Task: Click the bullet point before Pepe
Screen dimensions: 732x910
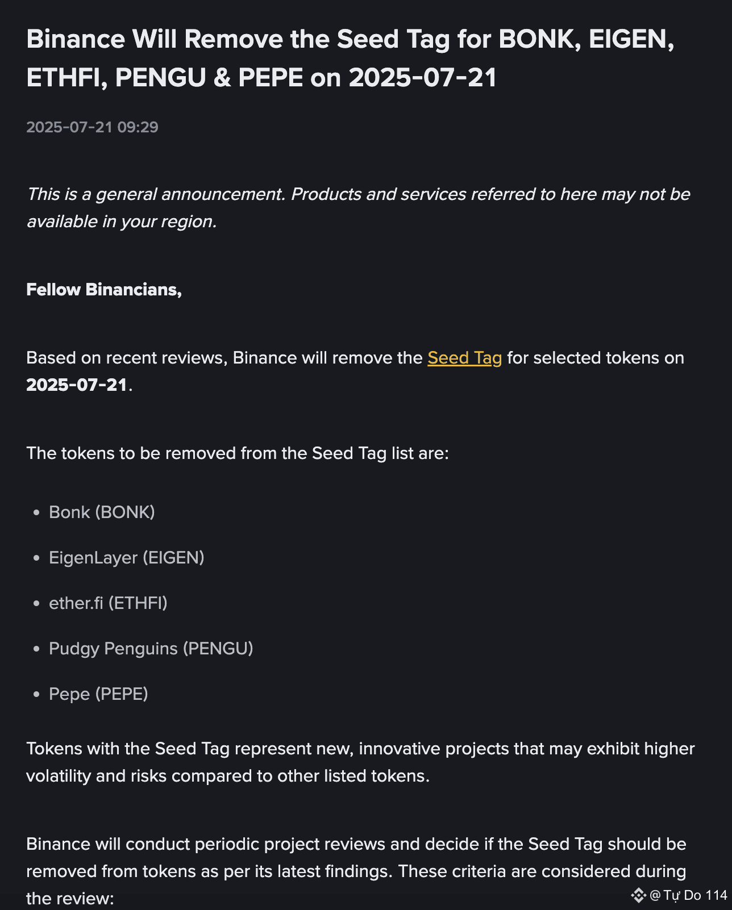Action: click(x=37, y=694)
